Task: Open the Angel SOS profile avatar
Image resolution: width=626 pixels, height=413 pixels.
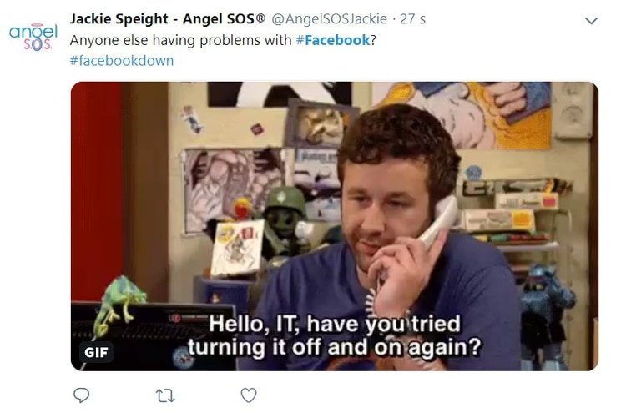Action: (x=33, y=37)
